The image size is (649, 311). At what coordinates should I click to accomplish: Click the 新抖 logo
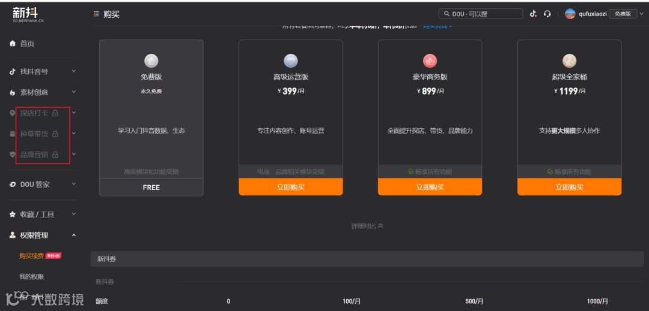(28, 14)
